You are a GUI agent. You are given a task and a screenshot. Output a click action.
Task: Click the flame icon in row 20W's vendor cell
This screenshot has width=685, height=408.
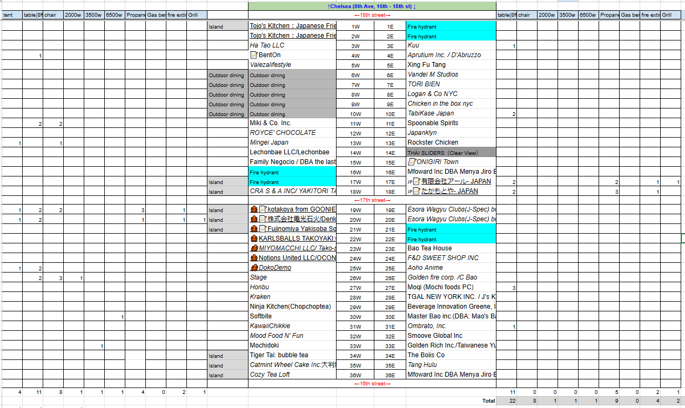[x=253, y=219]
